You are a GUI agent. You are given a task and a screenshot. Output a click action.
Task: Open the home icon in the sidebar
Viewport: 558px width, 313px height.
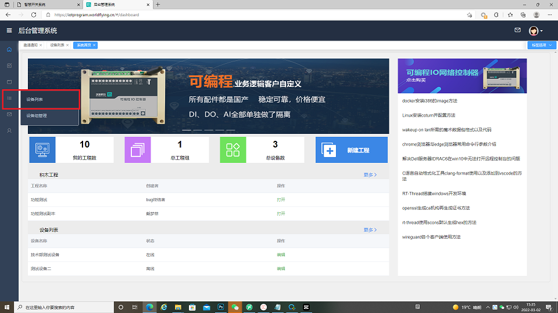[x=9, y=49]
